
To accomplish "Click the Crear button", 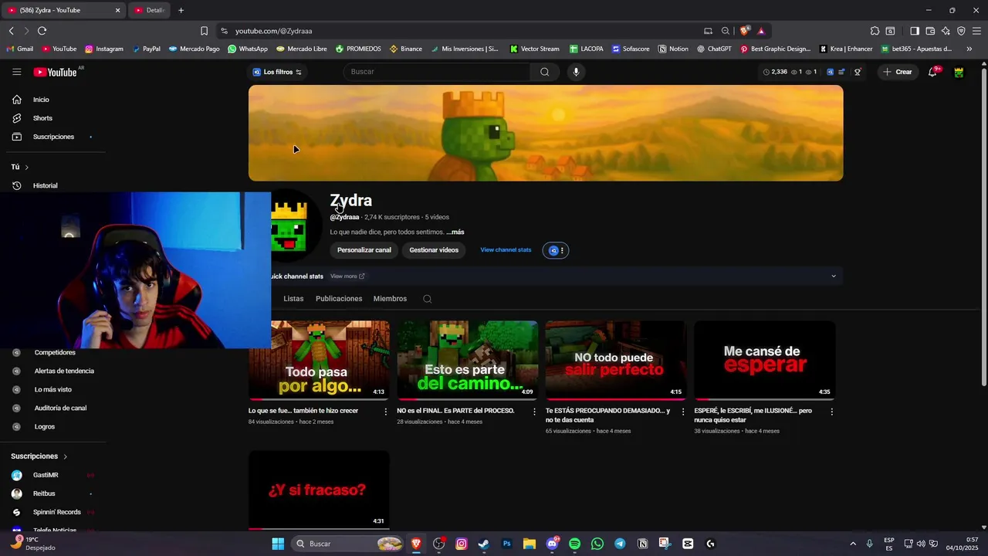I will click(898, 72).
